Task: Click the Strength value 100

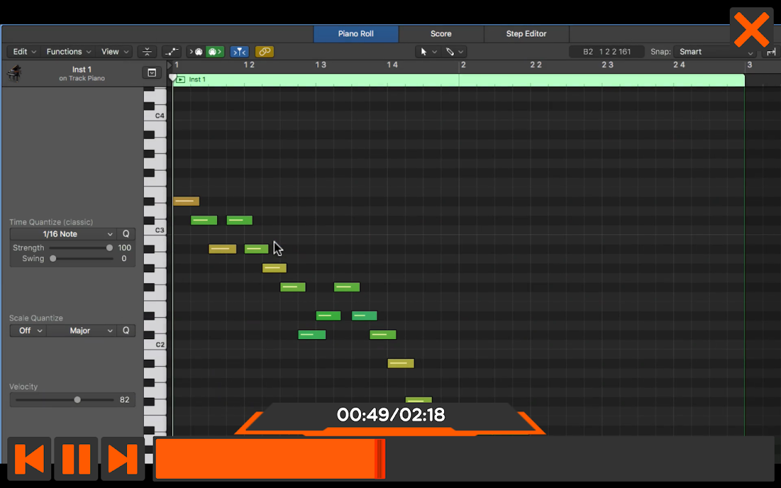Action: (x=124, y=248)
